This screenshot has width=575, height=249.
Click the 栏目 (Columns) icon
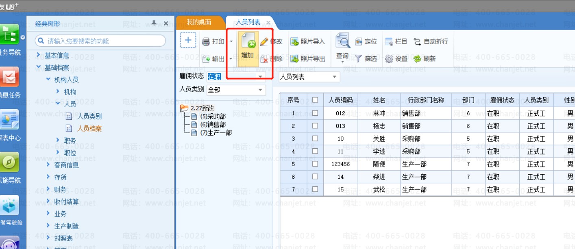[389, 41]
